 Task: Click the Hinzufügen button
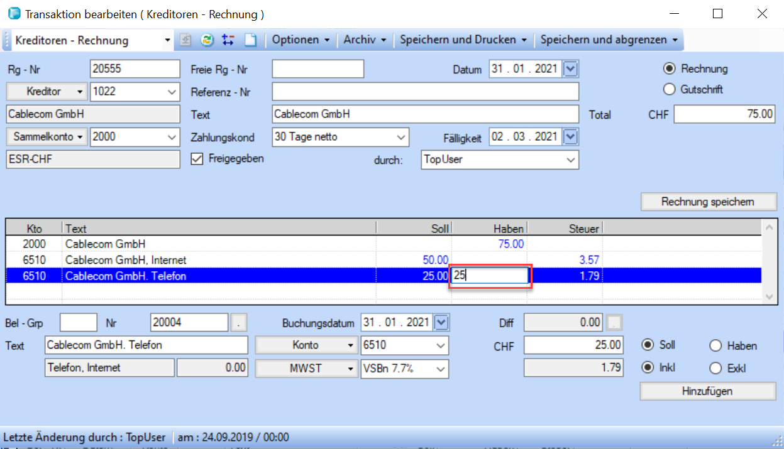707,391
